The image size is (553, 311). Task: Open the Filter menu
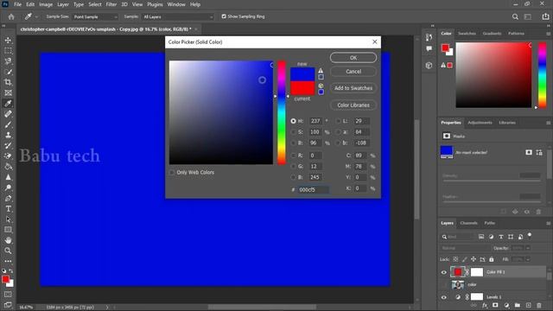coord(111,4)
